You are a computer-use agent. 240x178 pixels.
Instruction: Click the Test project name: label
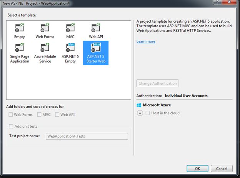(25, 136)
